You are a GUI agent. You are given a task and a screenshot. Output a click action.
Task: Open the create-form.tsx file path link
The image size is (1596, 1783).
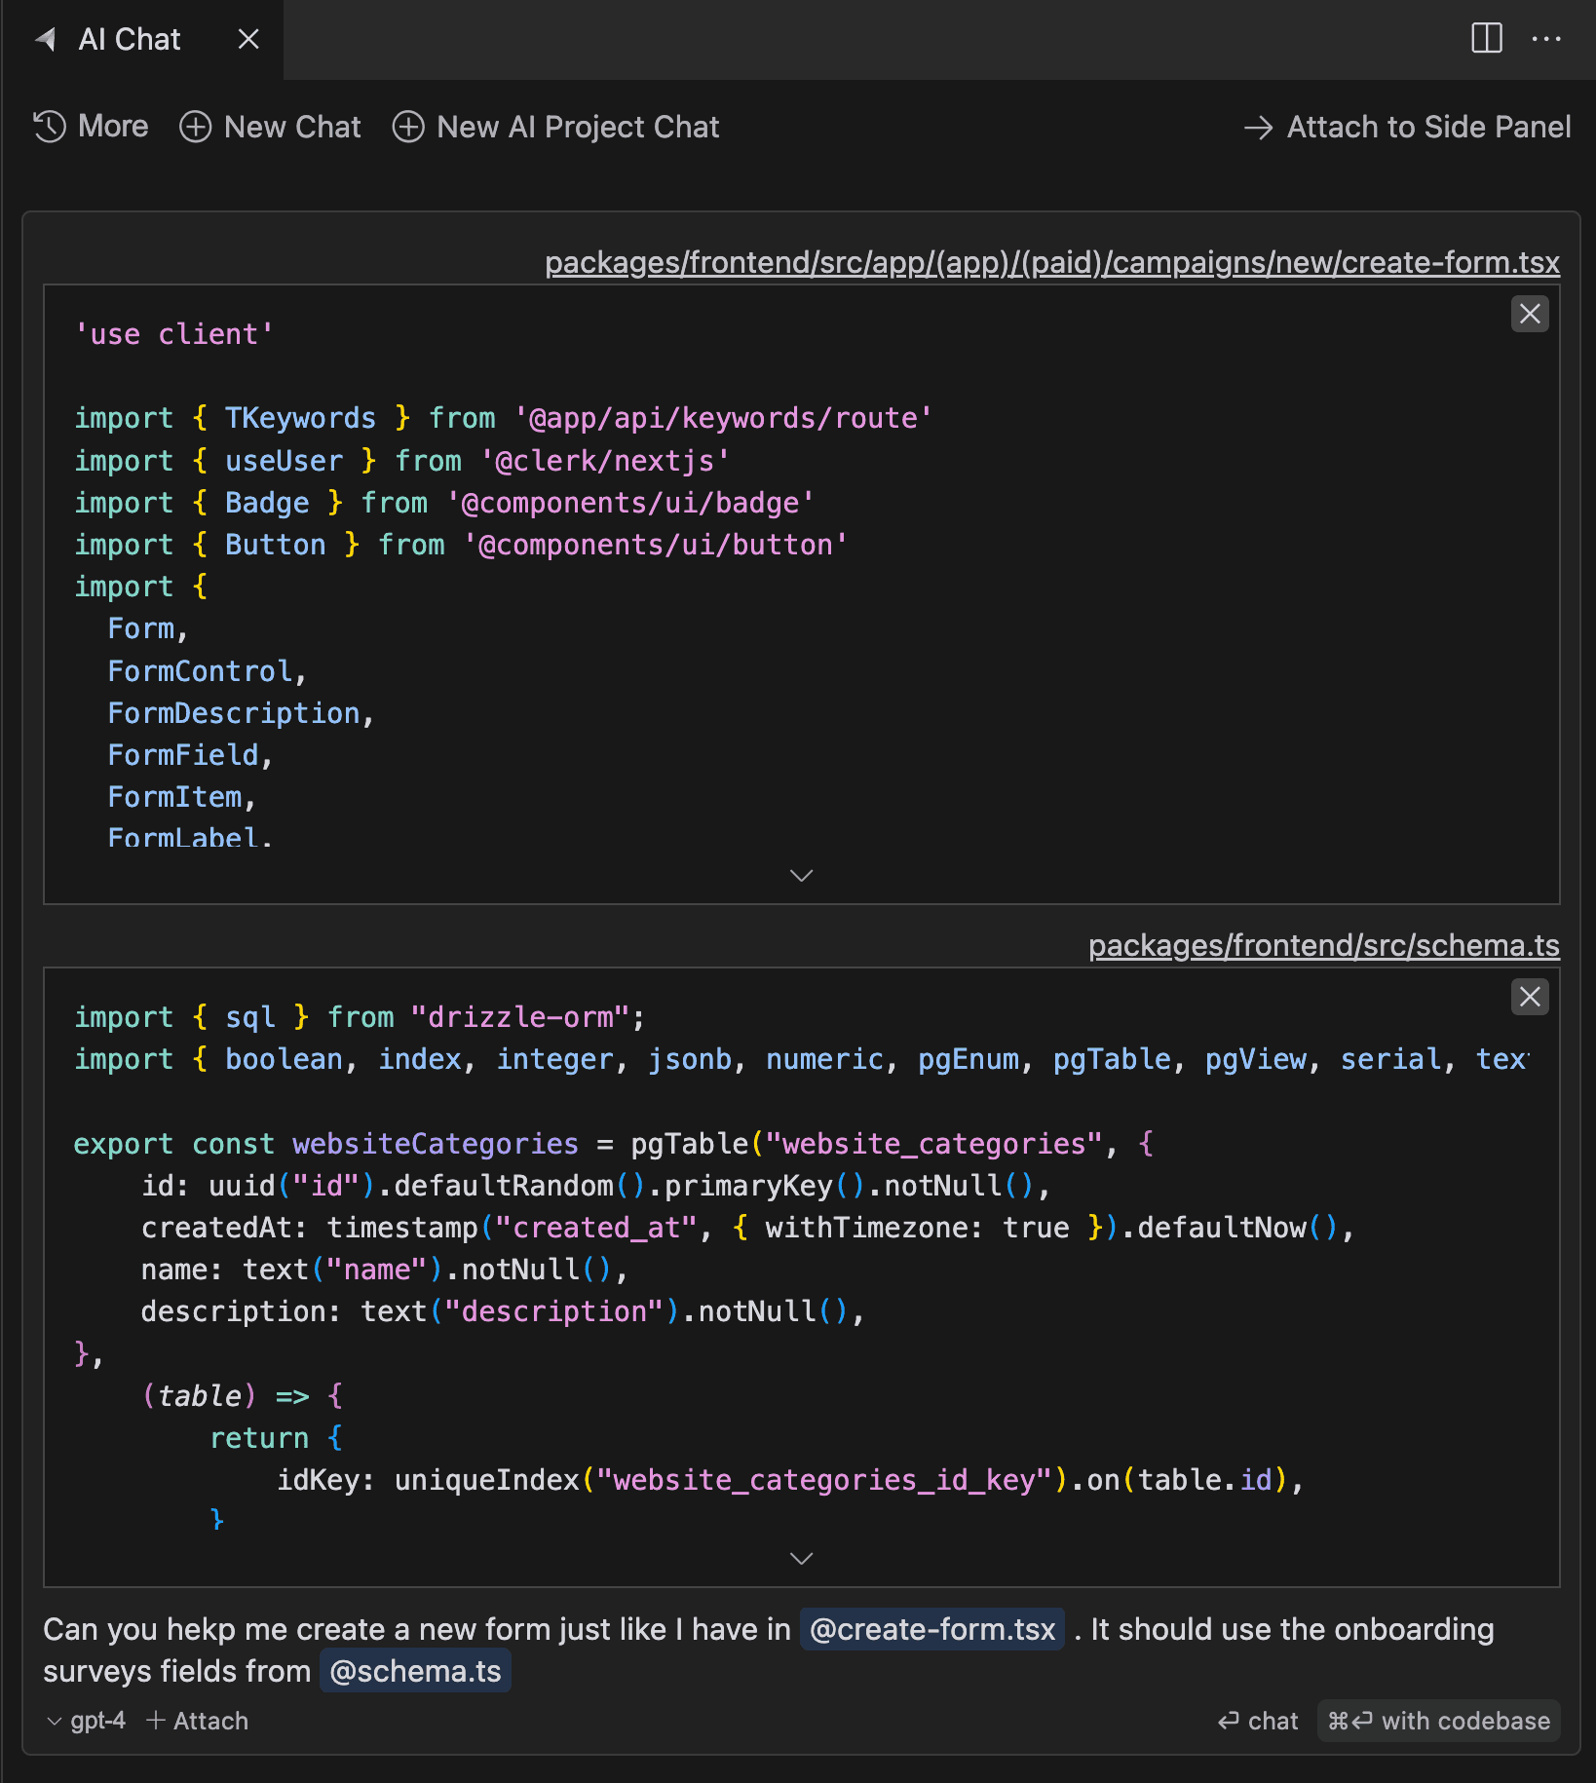1051,262
